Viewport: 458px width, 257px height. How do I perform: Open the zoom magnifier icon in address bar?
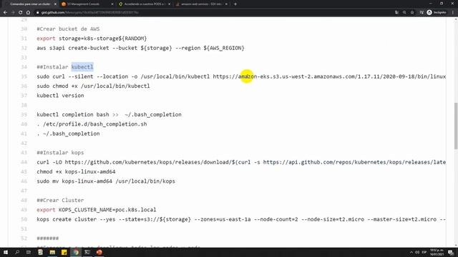click(404, 13)
